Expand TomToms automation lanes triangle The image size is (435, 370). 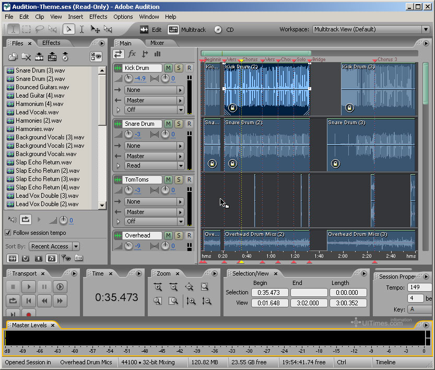[x=119, y=221]
